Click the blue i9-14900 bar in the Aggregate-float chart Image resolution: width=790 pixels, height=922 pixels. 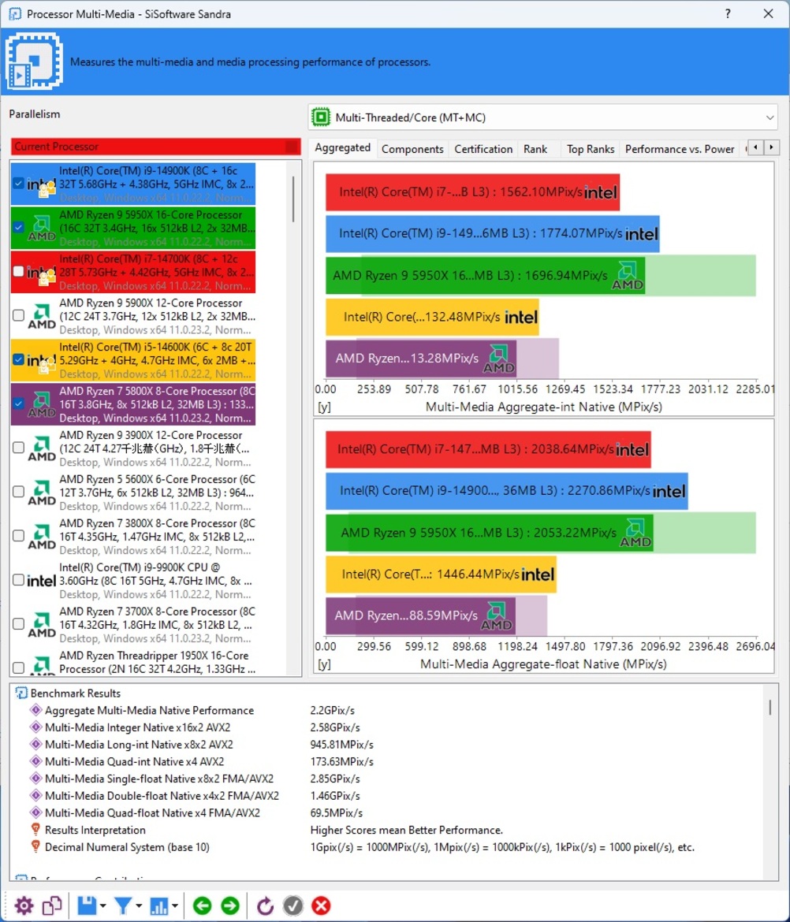pos(506,491)
